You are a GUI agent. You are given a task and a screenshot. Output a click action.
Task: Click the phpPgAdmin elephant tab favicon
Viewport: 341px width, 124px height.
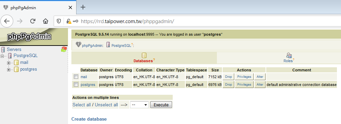(x=6, y=7)
